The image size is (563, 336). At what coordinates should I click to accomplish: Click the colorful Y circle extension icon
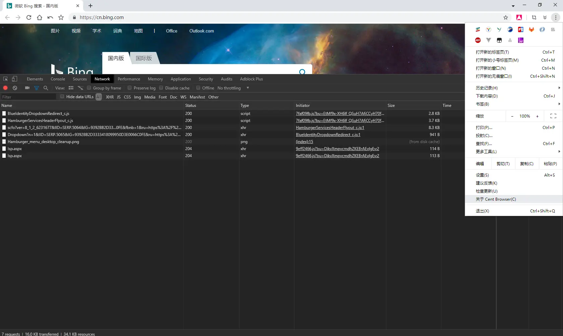[489, 29]
